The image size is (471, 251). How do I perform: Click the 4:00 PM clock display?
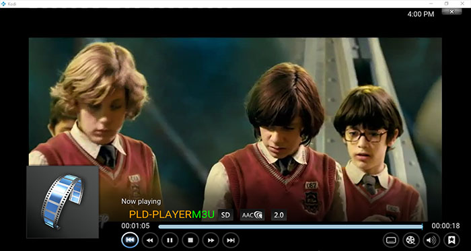click(x=421, y=14)
